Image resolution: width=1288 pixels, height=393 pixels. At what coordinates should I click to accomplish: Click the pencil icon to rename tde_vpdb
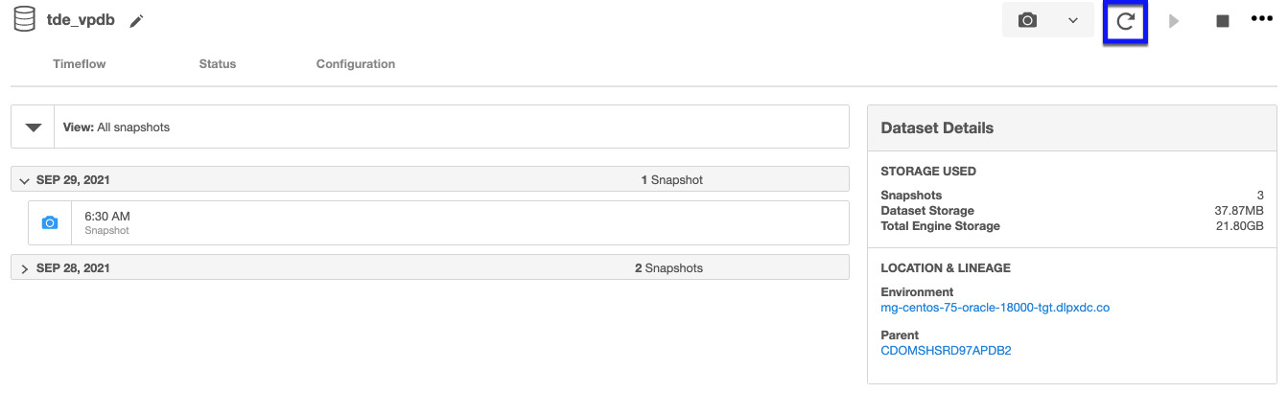click(136, 21)
